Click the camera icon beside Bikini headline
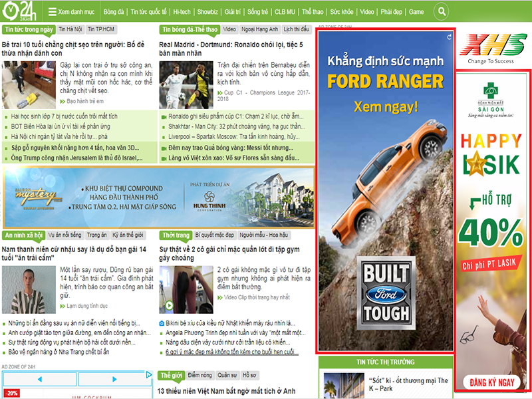This screenshot has width=532, height=399. pyautogui.click(x=162, y=323)
